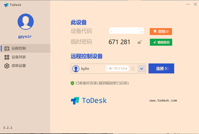
Task: Toggle the lock icon beside temporary password
Action: click(x=140, y=42)
